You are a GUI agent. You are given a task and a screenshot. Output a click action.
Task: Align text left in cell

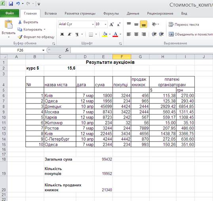129,34
